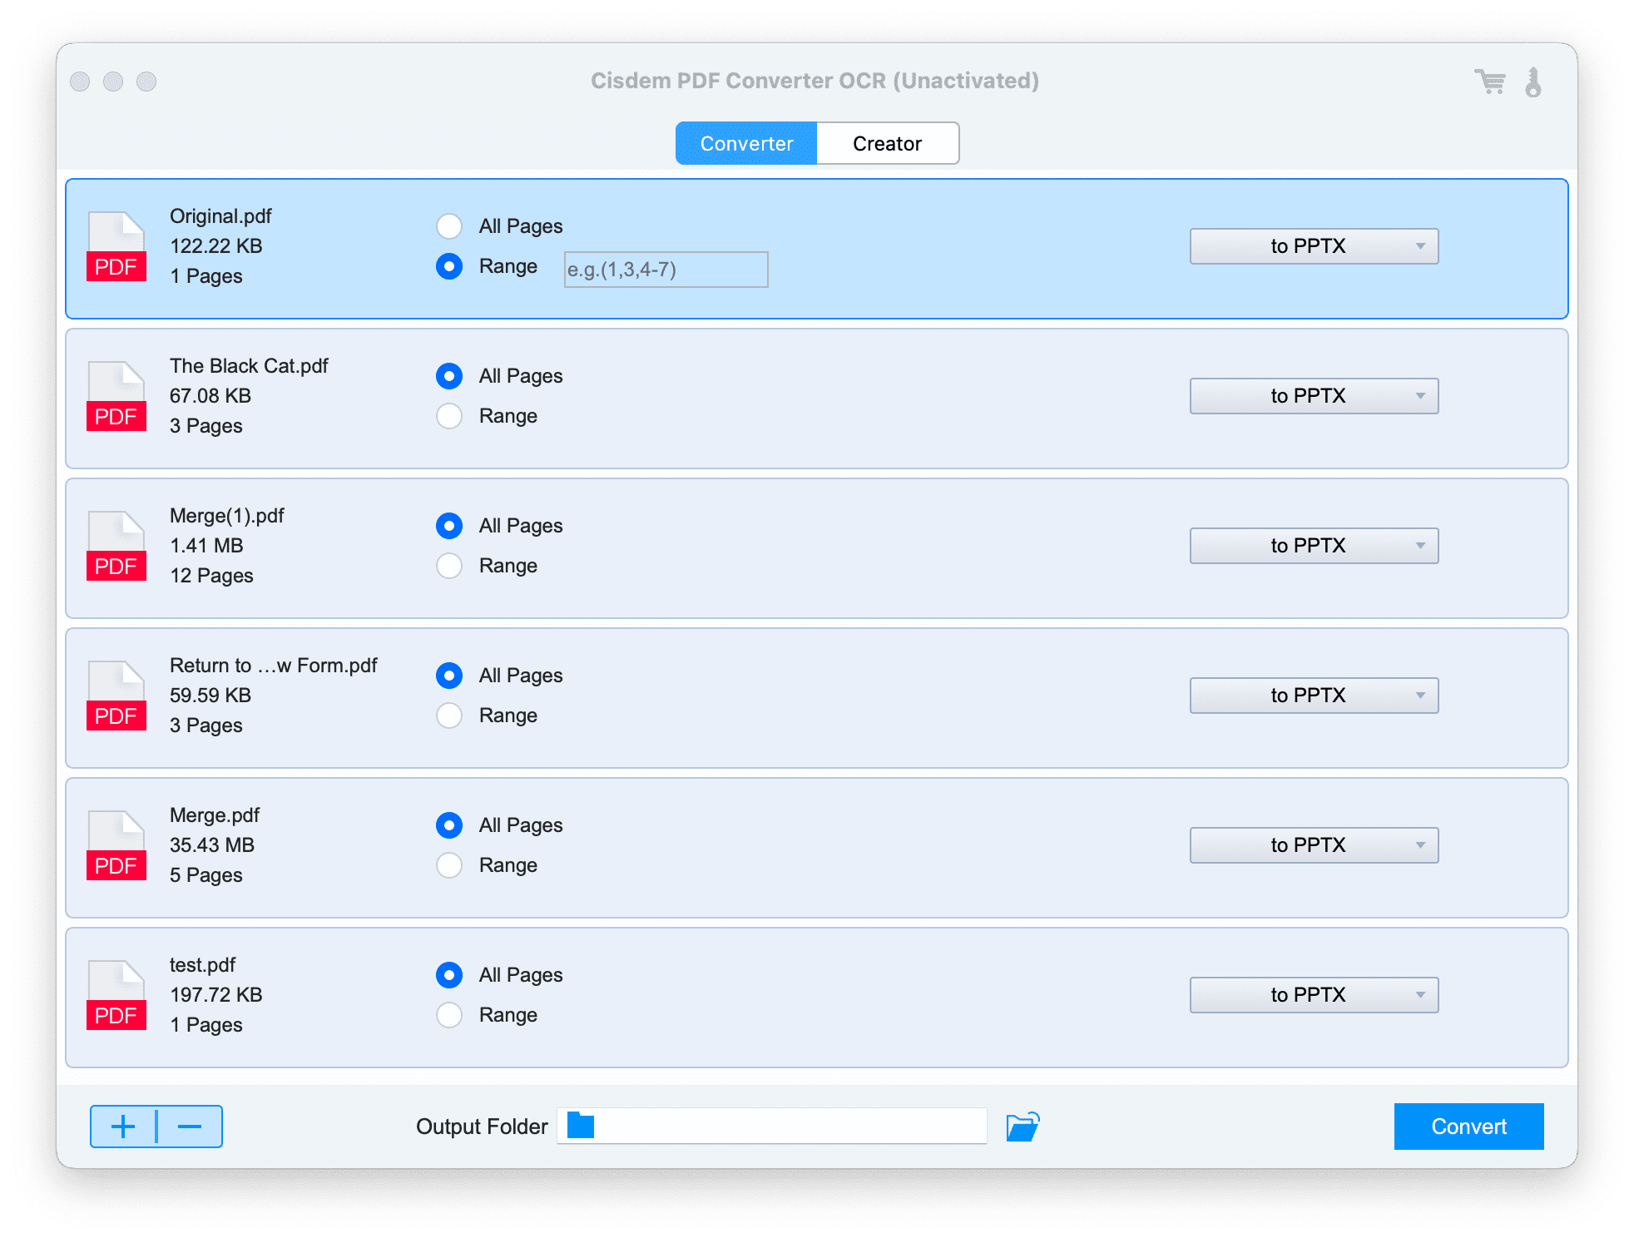Switch to the Converter tab
This screenshot has height=1238, width=1634.
(746, 143)
